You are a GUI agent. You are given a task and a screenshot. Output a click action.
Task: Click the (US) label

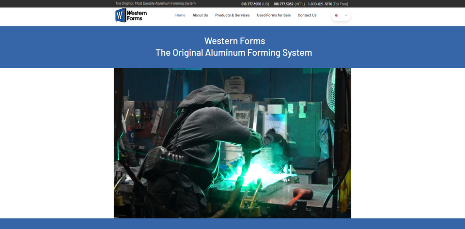click(265, 4)
